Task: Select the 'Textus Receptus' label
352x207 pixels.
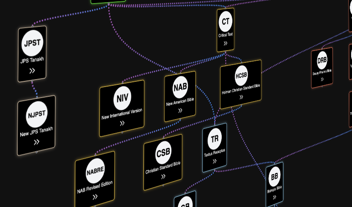Action: point(214,153)
